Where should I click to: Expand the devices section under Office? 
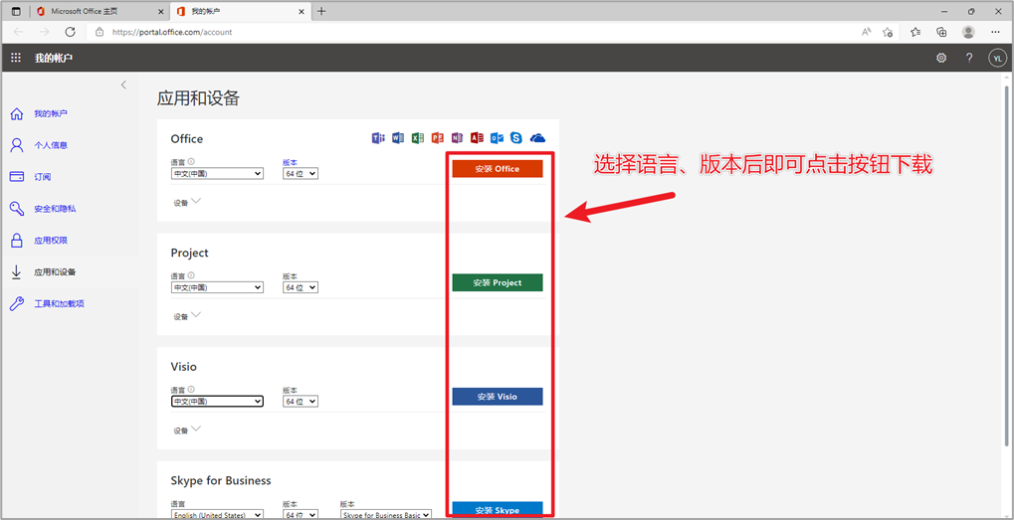pyautogui.click(x=187, y=202)
